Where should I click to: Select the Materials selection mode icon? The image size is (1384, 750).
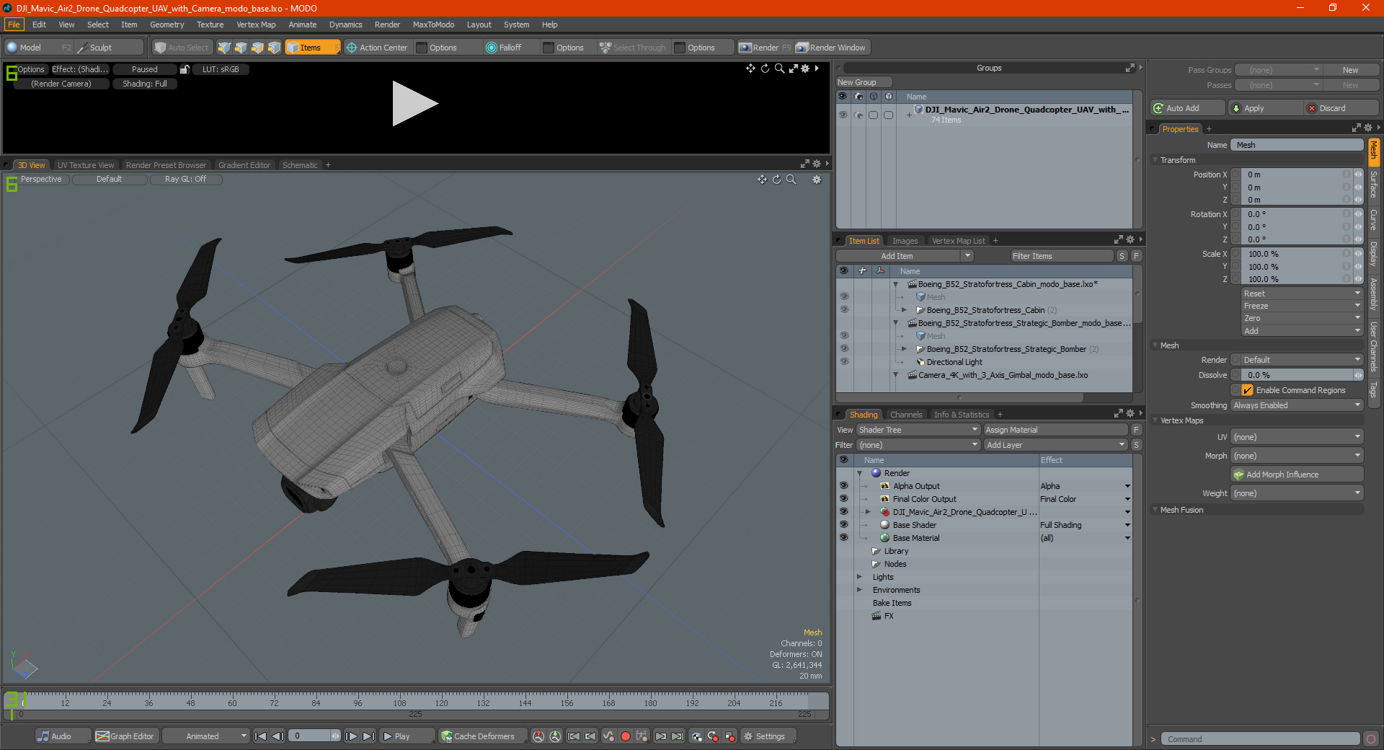click(274, 48)
